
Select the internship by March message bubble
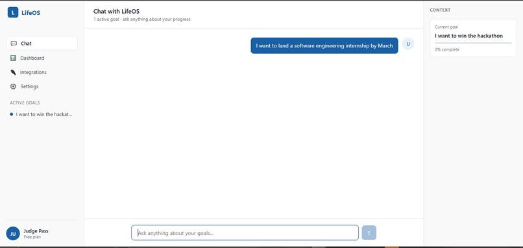click(324, 45)
